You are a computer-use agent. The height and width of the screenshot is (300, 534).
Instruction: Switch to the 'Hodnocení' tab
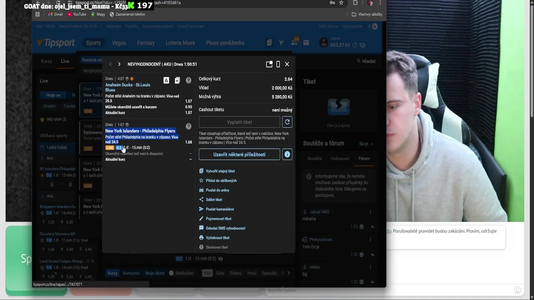(x=340, y=159)
